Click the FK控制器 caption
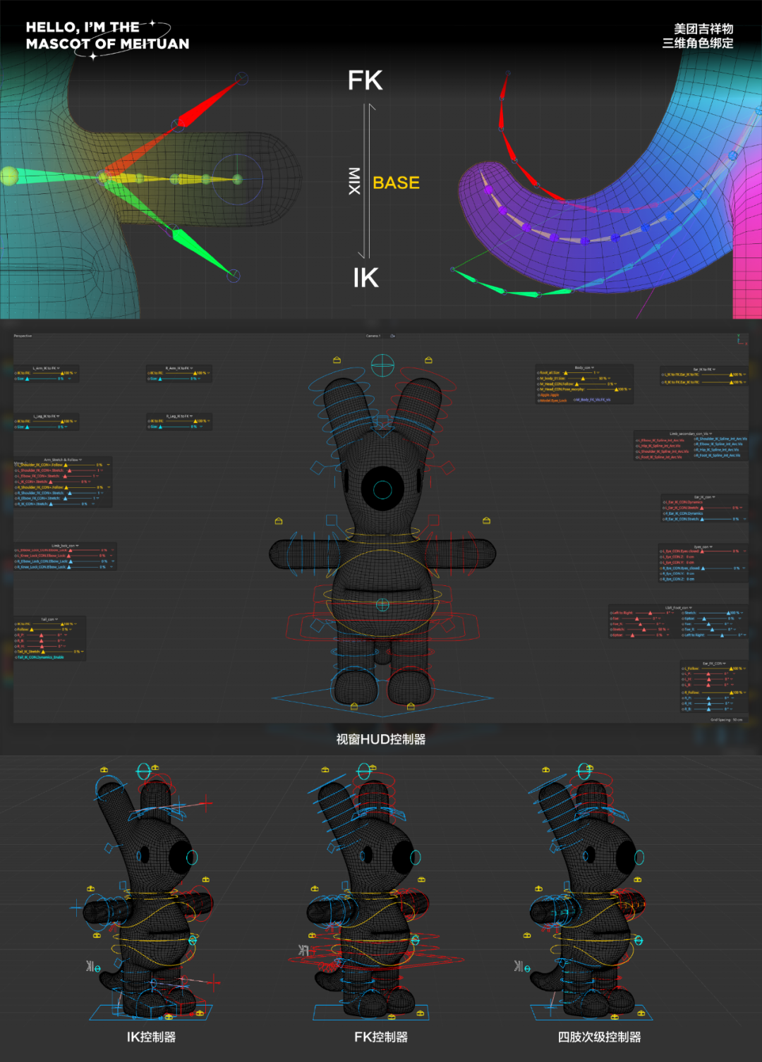The image size is (762, 1062). (x=381, y=1037)
